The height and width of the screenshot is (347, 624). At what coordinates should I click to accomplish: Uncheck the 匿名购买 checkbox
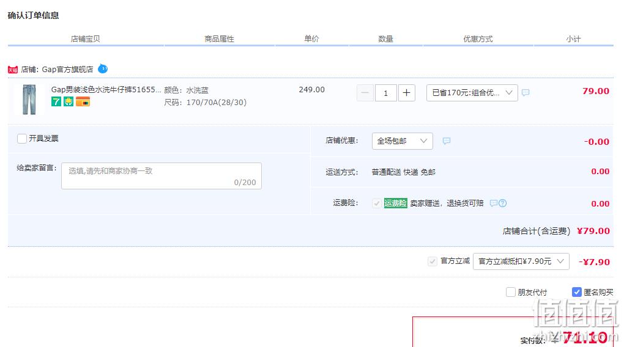[577, 292]
